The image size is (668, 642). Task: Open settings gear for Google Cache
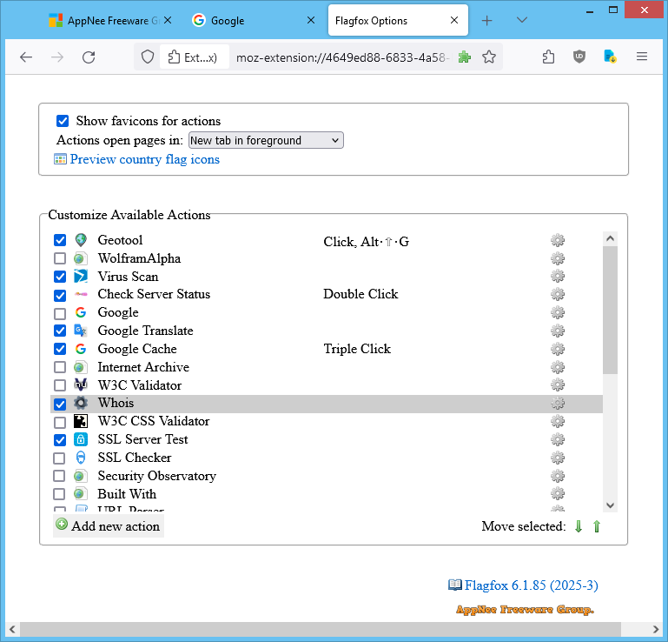point(557,350)
